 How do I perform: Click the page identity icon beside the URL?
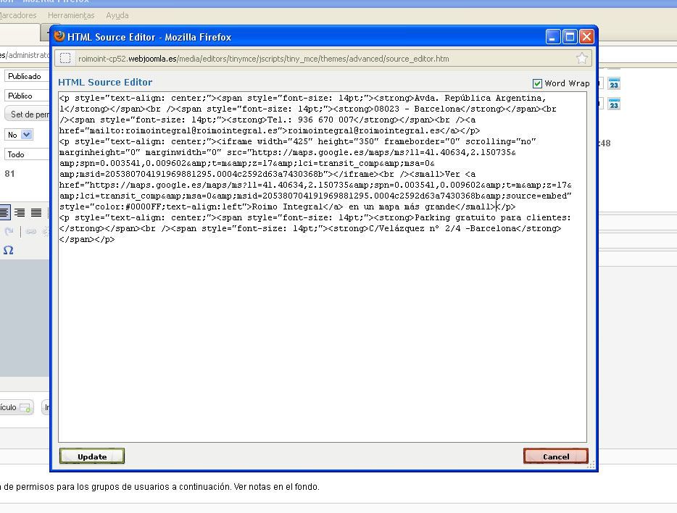pyautogui.click(x=65, y=58)
